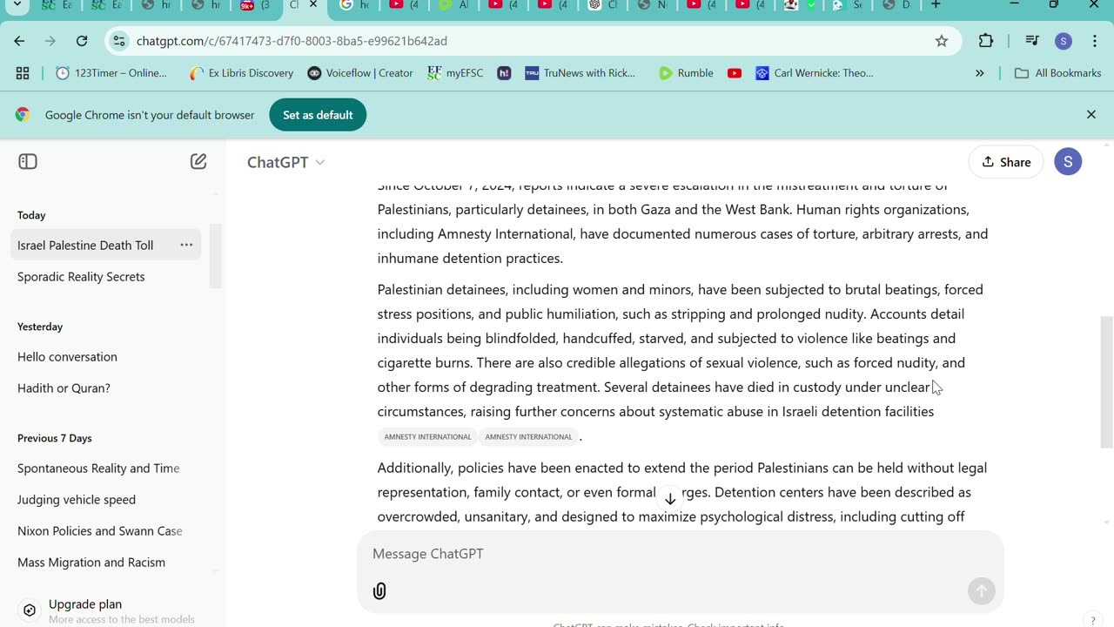
Task: Open the All Bookmarks folder
Action: tap(1058, 73)
